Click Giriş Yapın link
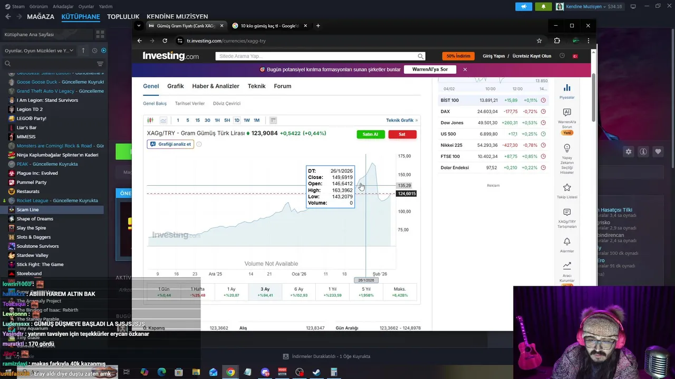 [x=494, y=56]
